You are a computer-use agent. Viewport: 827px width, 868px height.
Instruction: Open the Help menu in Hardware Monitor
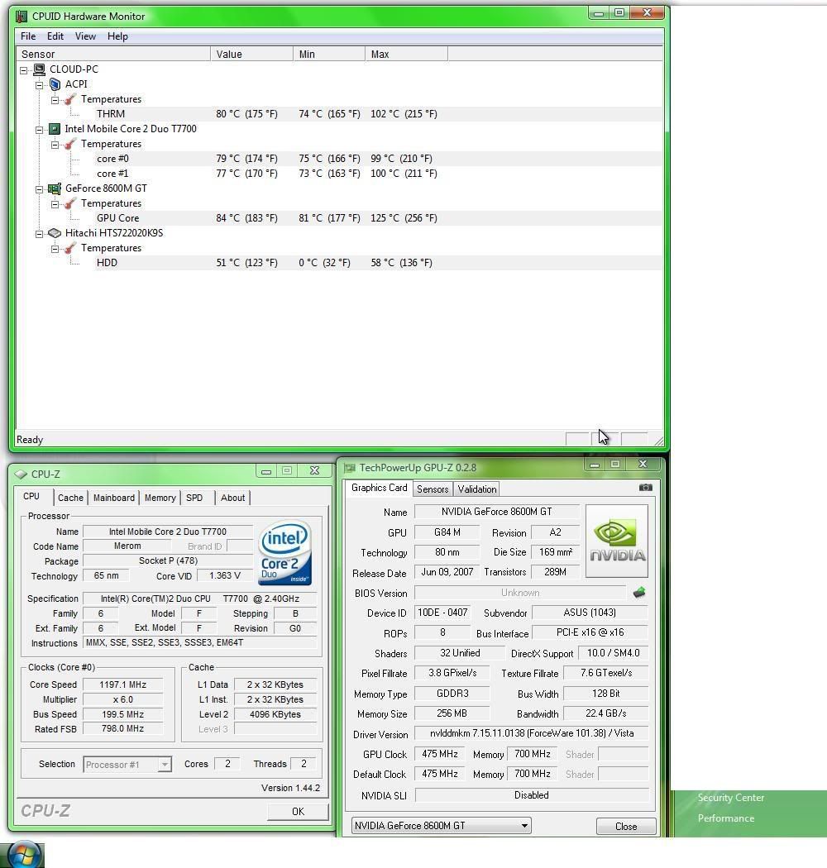[x=117, y=36]
